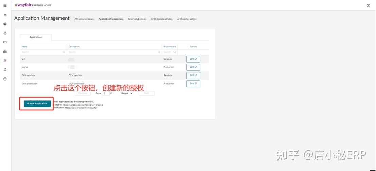The width and height of the screenshot is (376, 171).
Task: Click the page number input field
Action: [x=106, y=93]
